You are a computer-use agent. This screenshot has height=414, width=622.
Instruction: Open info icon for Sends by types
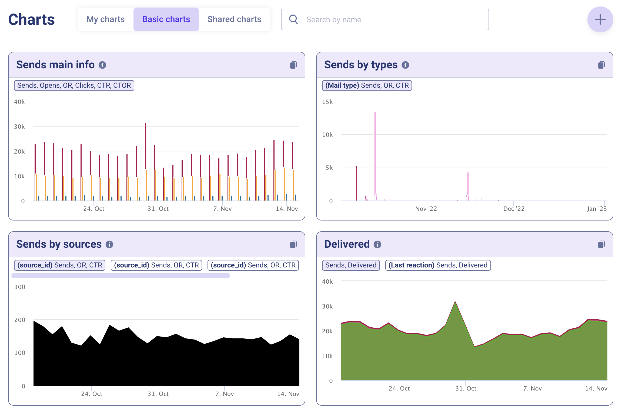[405, 65]
